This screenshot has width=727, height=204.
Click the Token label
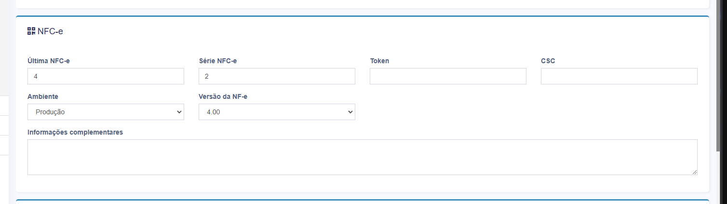coord(379,61)
